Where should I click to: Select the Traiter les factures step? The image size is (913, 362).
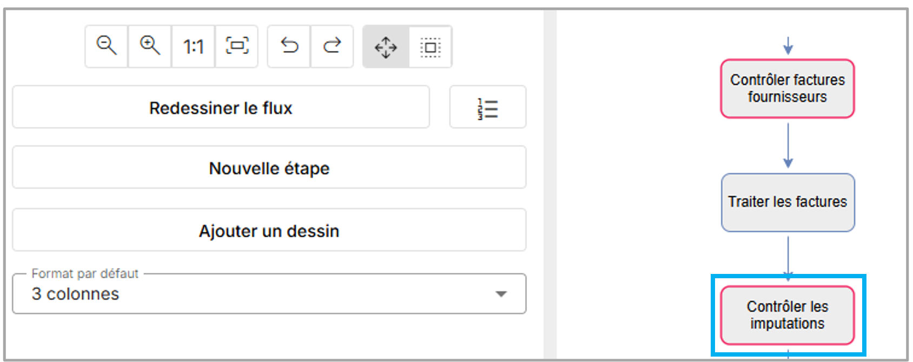pyautogui.click(x=788, y=202)
